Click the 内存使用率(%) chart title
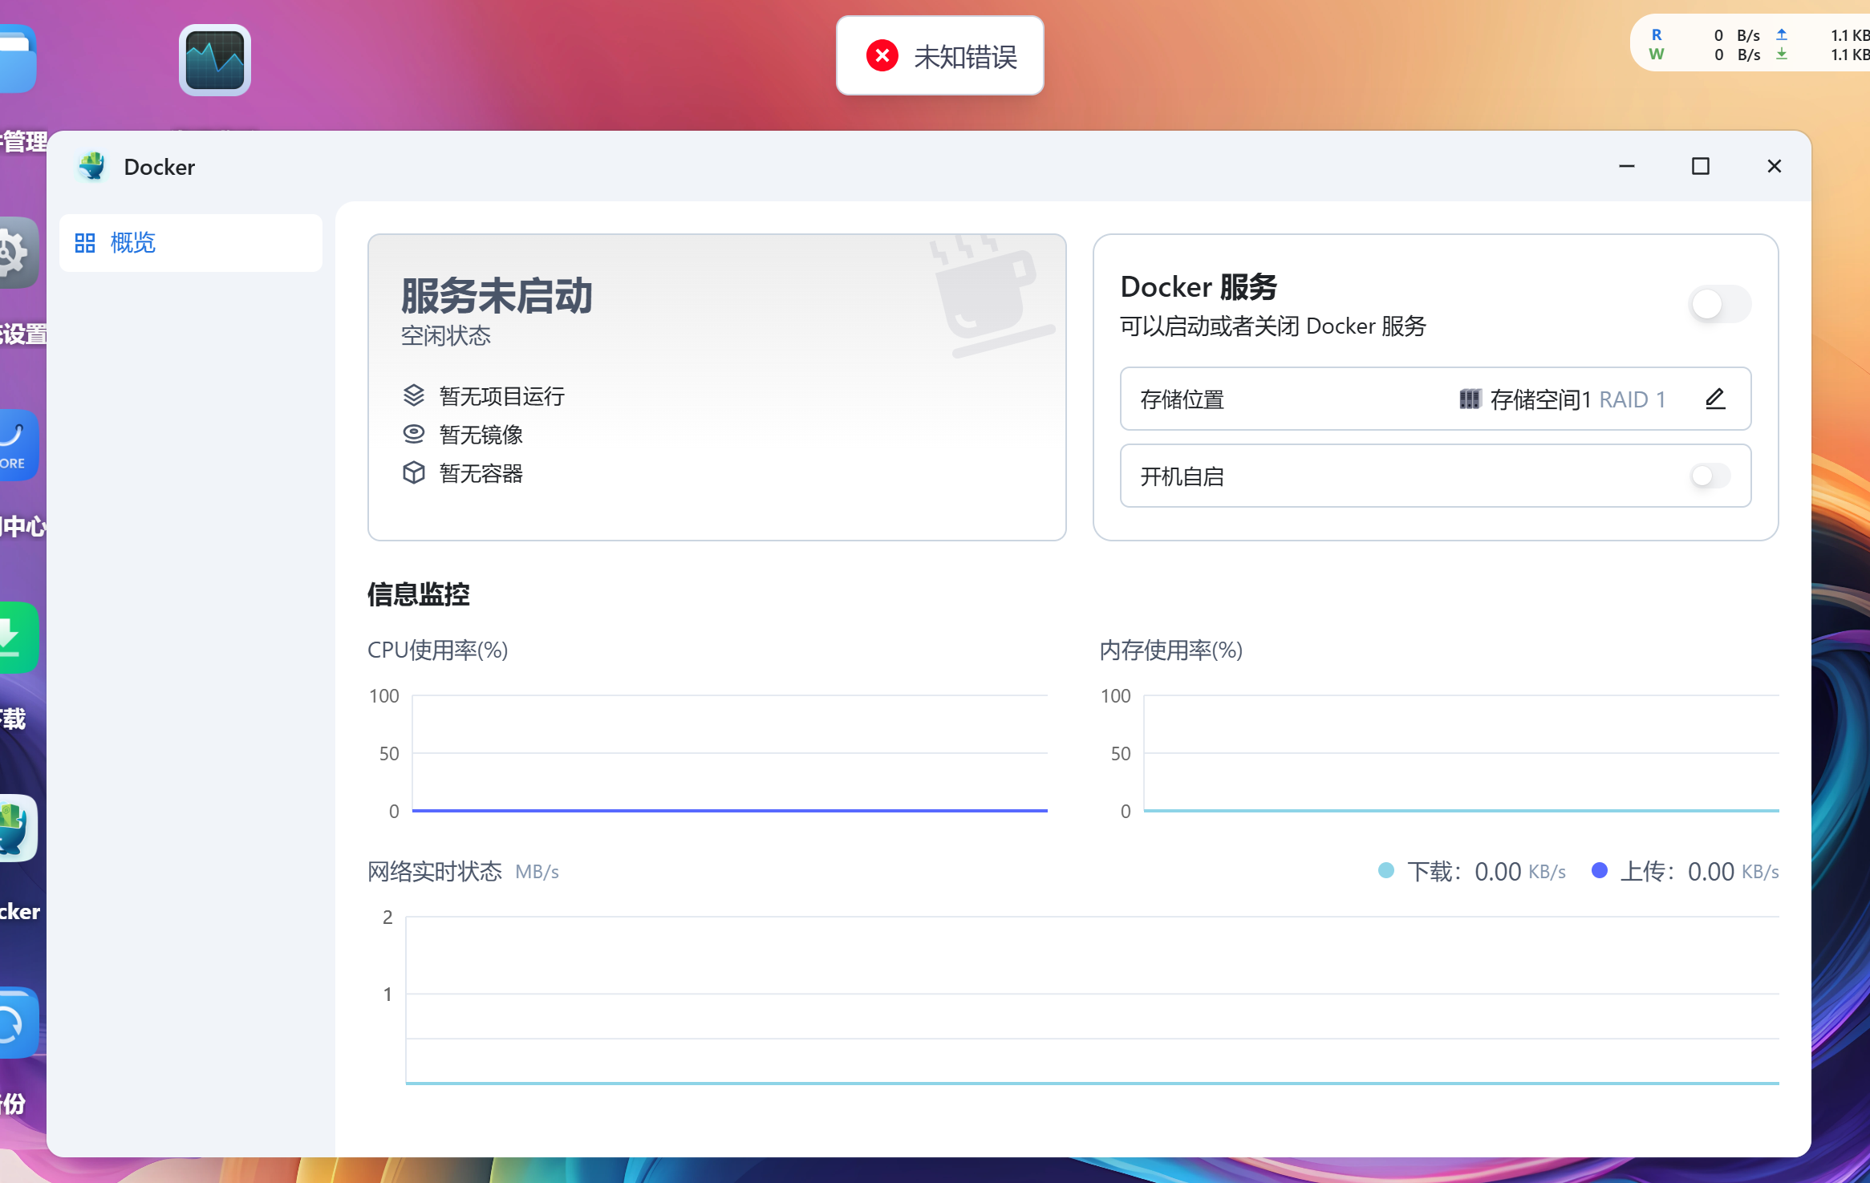The image size is (1870, 1183). [1171, 650]
